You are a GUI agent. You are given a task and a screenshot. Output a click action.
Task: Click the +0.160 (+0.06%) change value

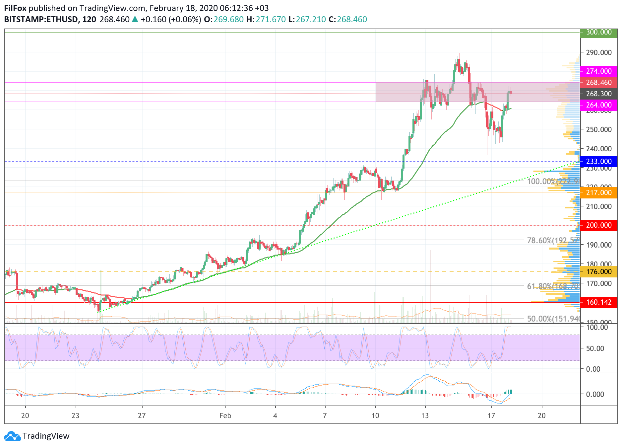pyautogui.click(x=171, y=19)
